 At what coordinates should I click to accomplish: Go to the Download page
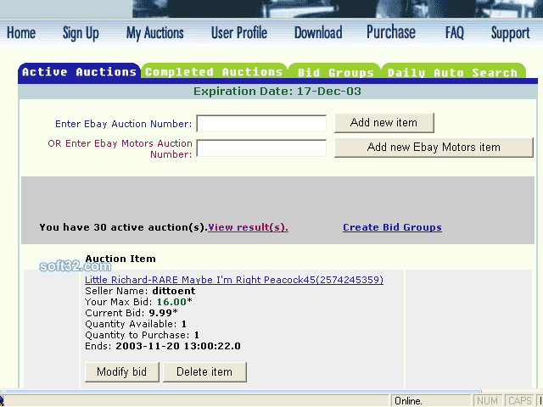pos(318,33)
